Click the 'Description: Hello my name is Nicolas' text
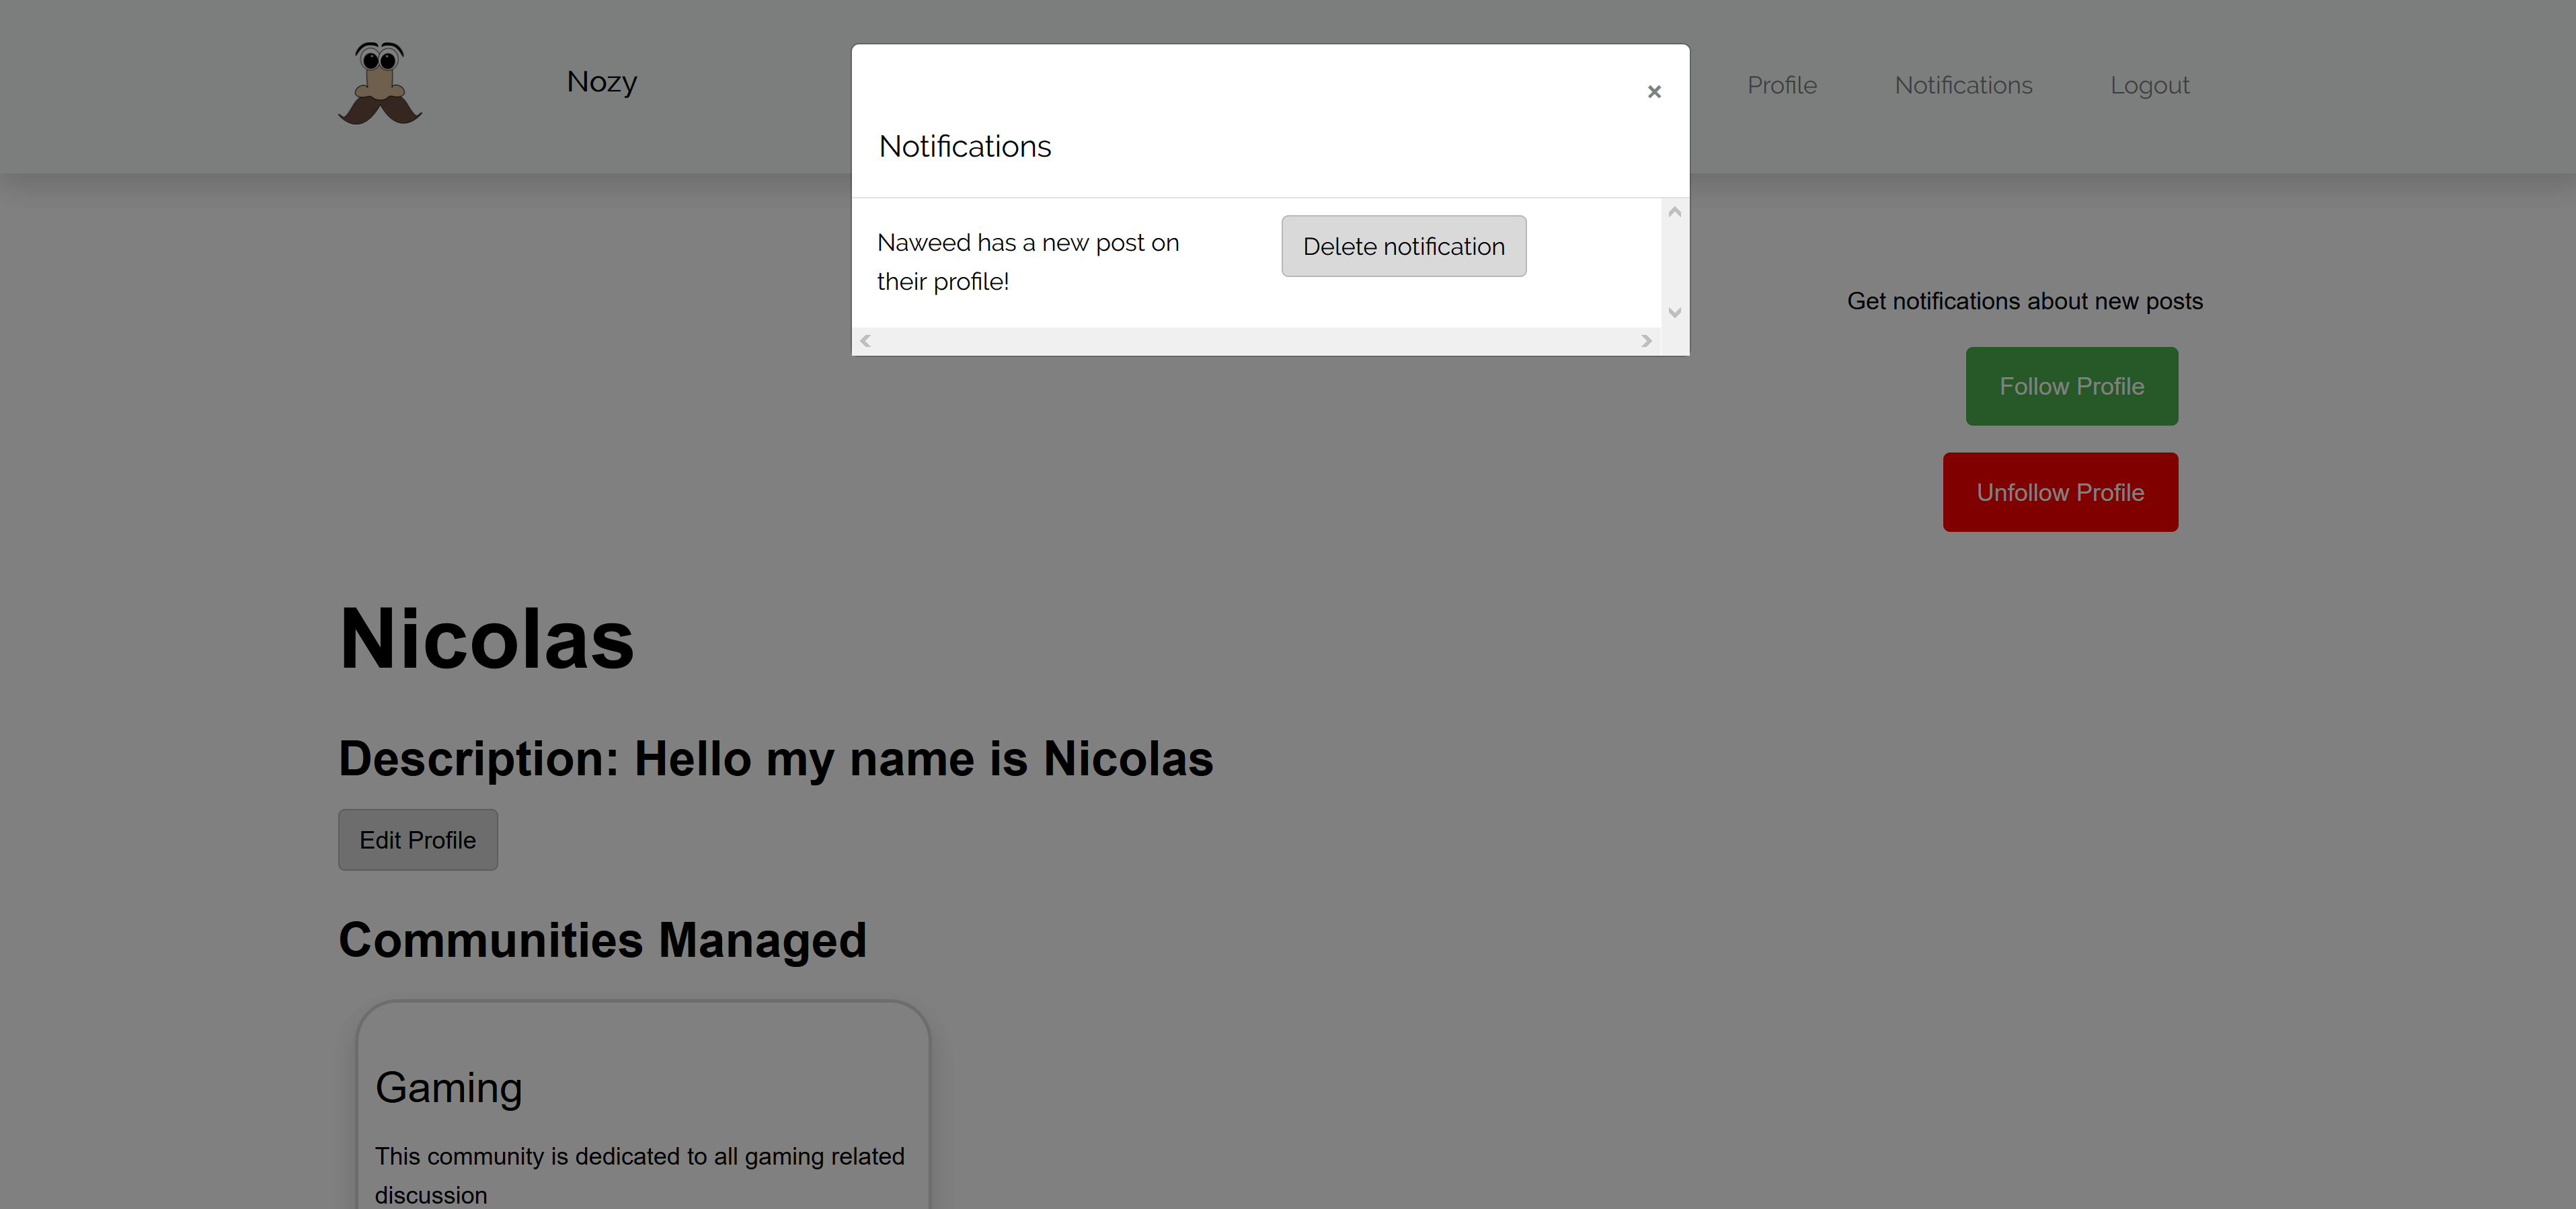Viewport: 2576px width, 1209px height. pyautogui.click(x=776, y=759)
